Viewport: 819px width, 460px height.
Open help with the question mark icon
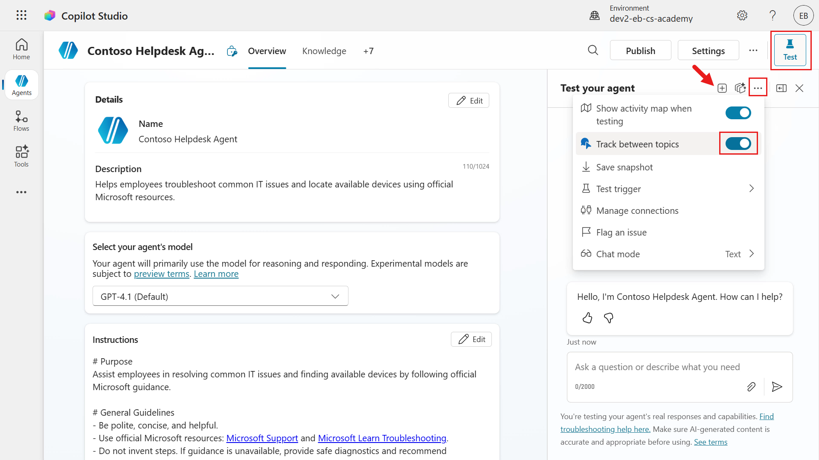point(772,15)
